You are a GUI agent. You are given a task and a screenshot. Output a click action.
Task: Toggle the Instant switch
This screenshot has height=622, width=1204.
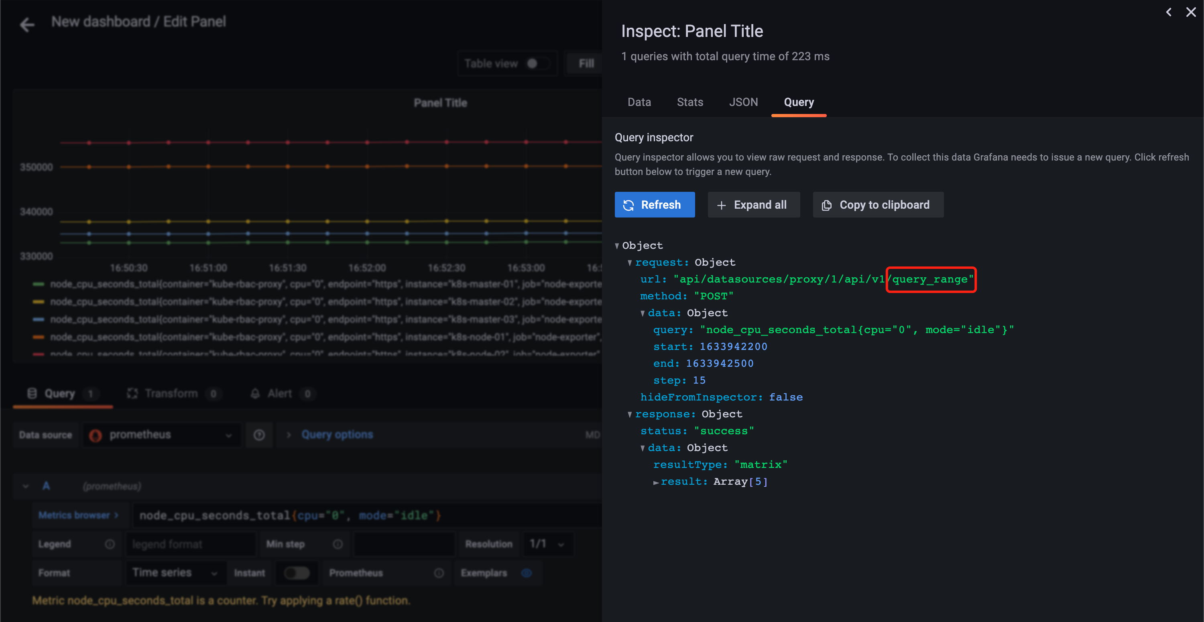point(296,573)
